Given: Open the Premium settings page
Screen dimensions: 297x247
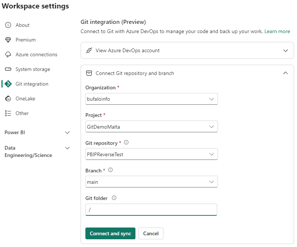Looking at the screenshot, I should click(25, 40).
